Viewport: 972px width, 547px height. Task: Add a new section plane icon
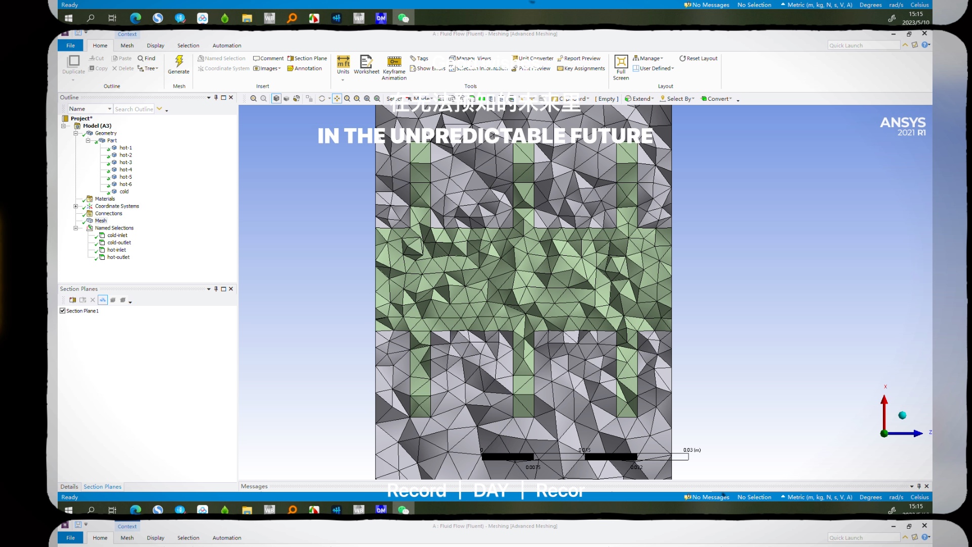tap(72, 300)
